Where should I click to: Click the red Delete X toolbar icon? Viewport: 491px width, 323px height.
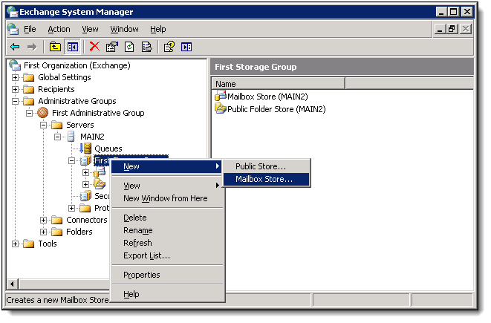point(94,47)
